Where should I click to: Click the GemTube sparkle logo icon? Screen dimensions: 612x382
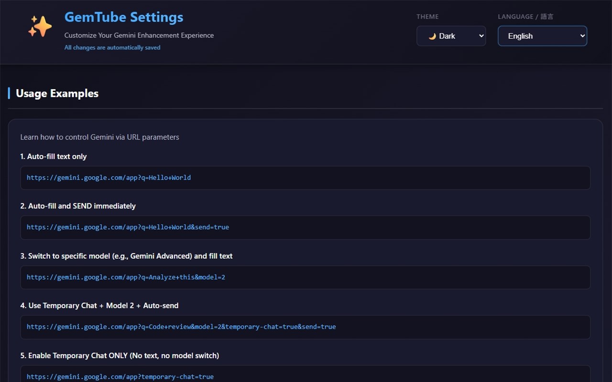[40, 26]
